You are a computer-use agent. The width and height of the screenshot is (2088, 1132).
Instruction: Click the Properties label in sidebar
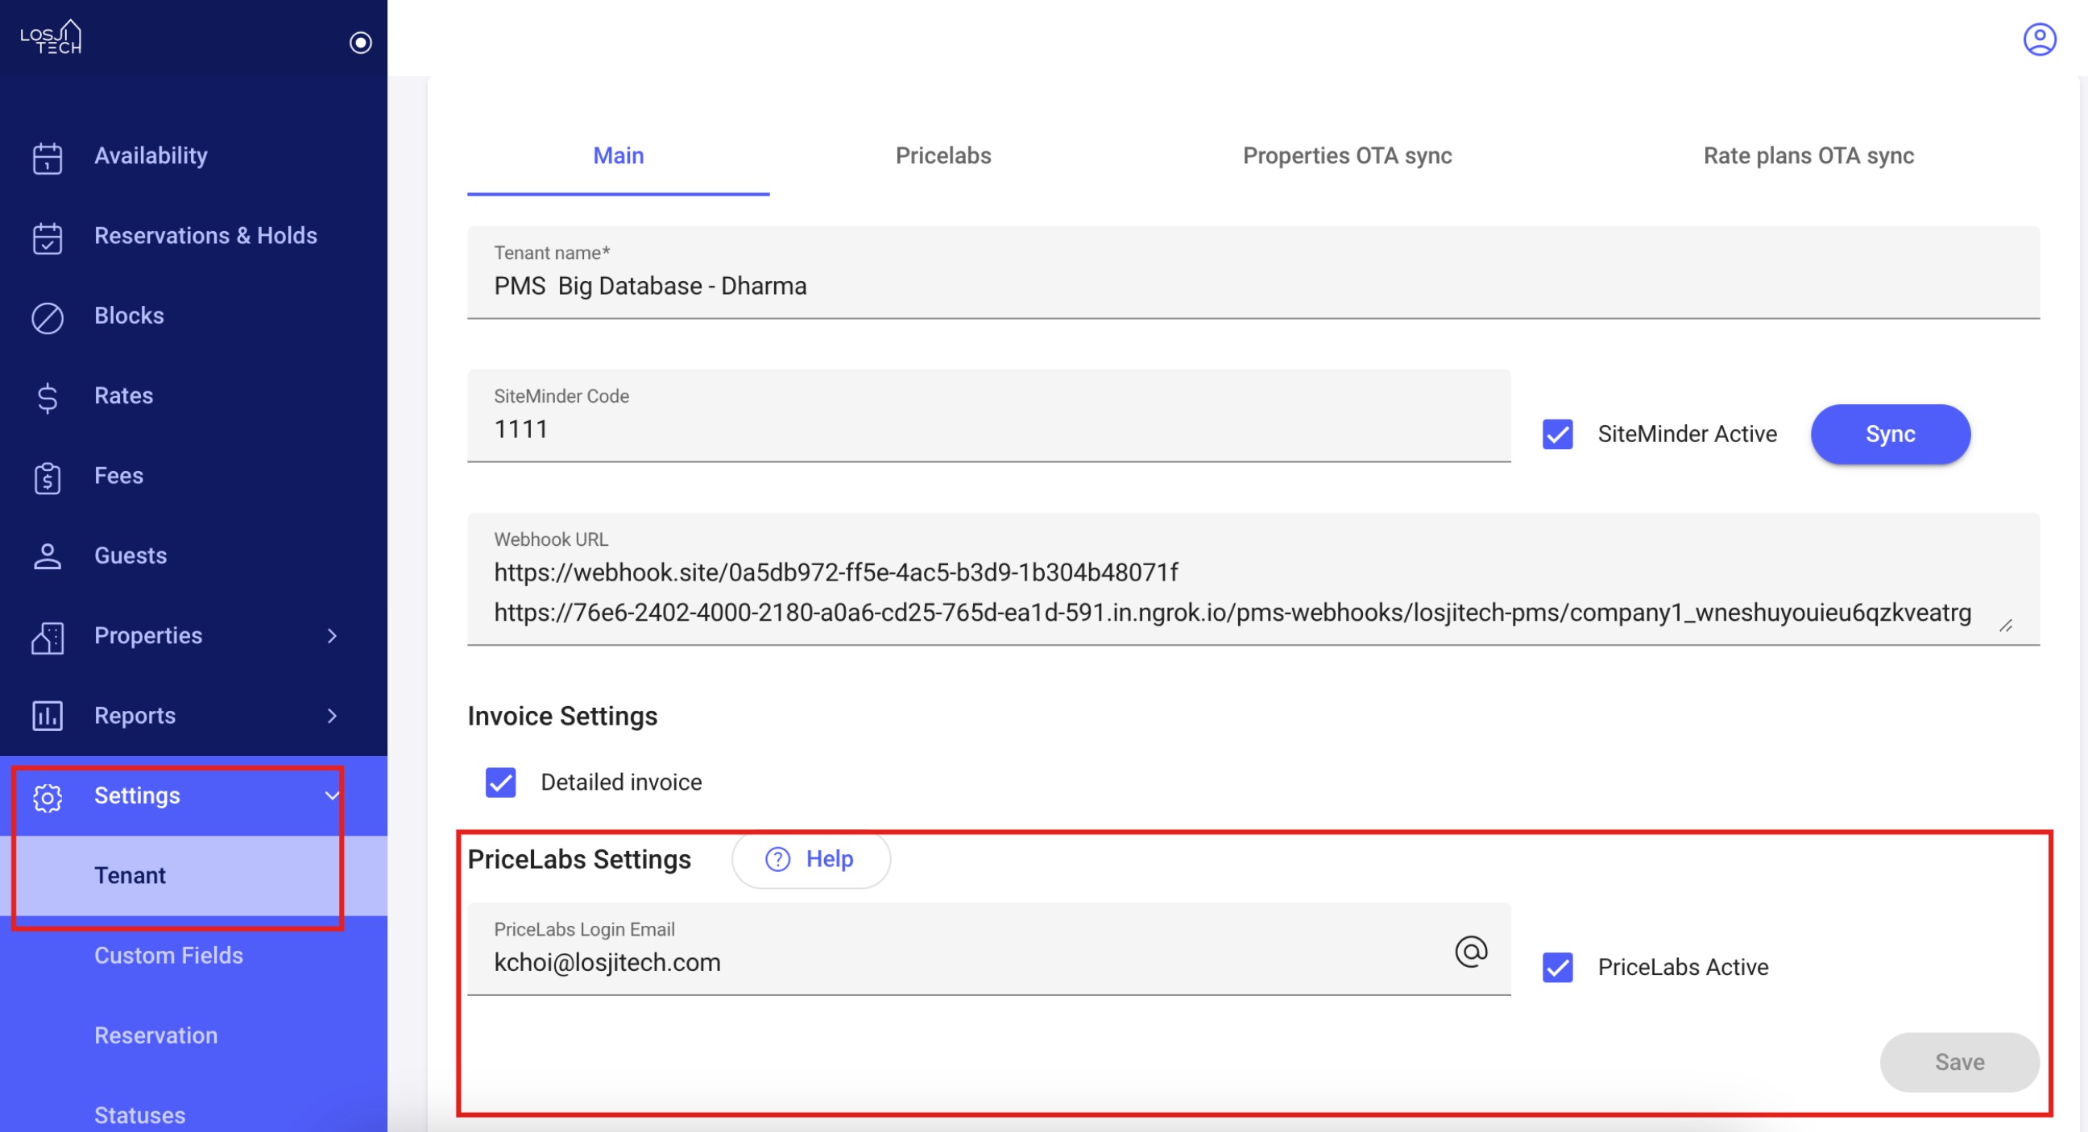(x=148, y=636)
